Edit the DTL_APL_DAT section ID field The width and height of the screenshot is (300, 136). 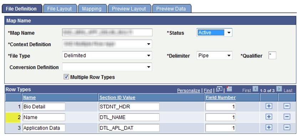coord(129,128)
